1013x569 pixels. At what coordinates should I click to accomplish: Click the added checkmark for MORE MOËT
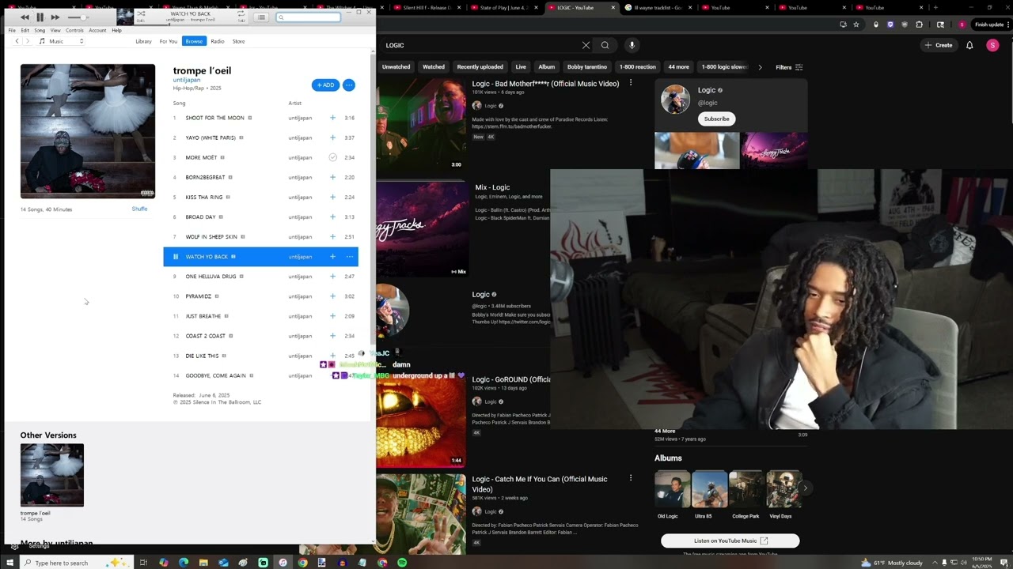(332, 157)
